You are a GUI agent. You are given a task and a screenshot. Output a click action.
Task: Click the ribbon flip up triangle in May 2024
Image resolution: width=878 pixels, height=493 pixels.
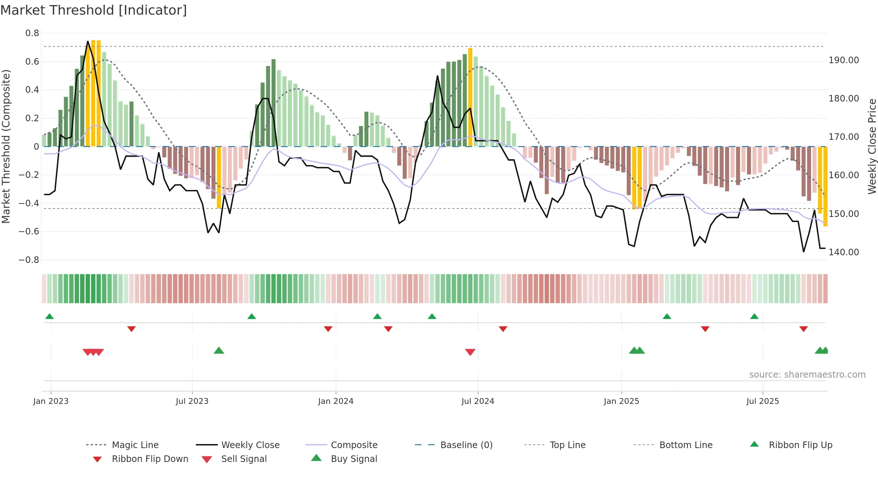[432, 316]
